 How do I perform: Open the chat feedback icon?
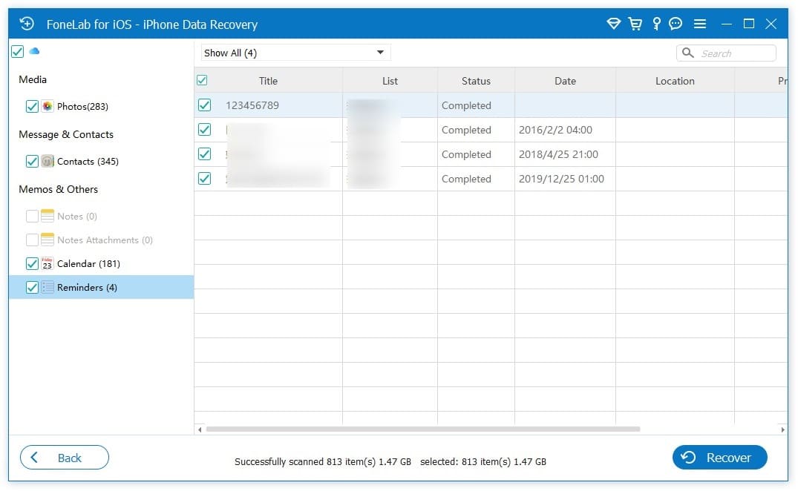[676, 24]
